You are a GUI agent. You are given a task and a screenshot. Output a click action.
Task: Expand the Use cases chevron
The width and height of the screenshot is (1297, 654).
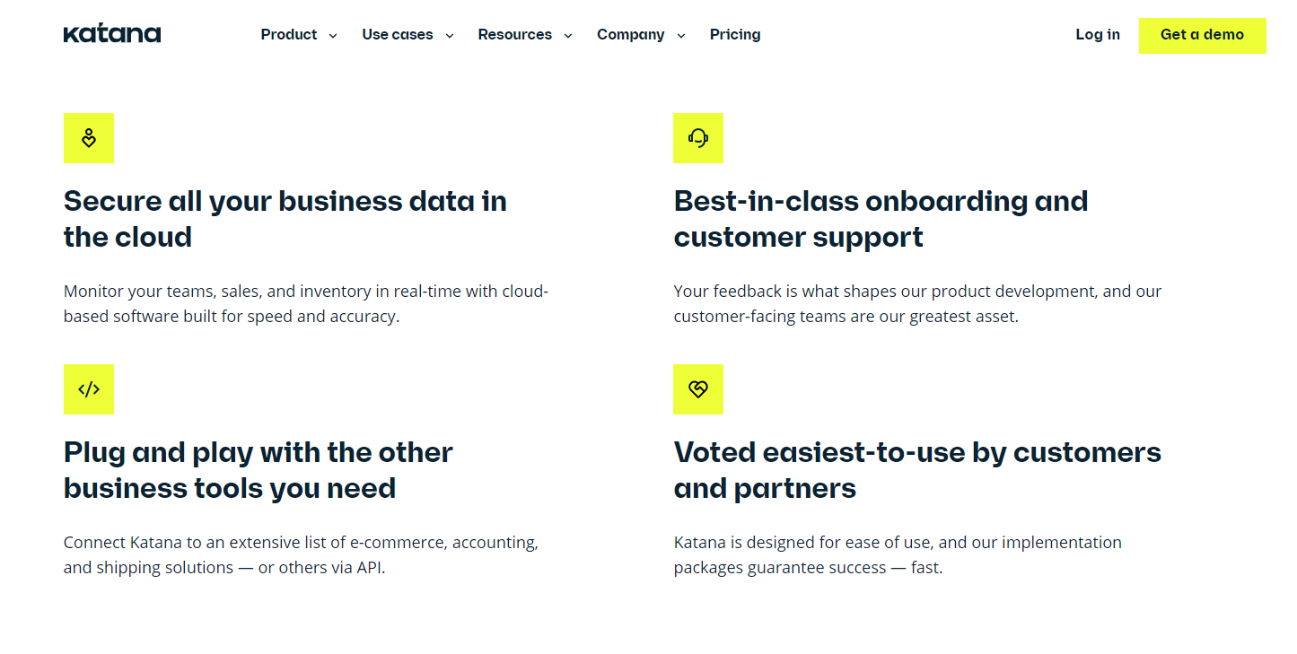click(450, 36)
